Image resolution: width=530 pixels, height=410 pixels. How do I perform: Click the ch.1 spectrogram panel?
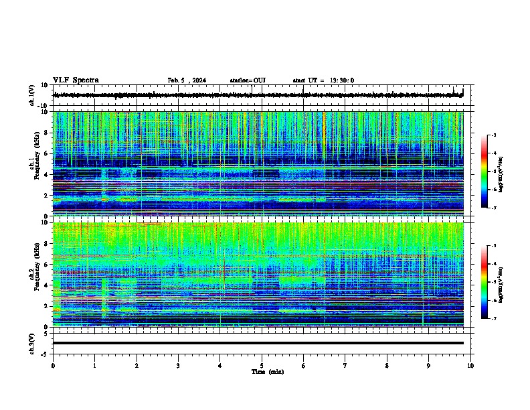[x=258, y=163]
